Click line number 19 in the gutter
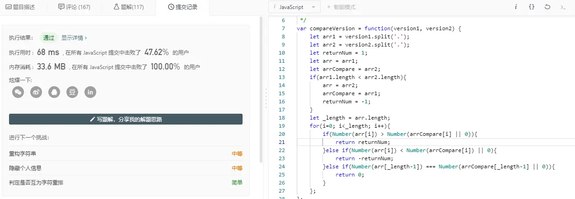575x199 pixels. pyautogui.click(x=281, y=126)
